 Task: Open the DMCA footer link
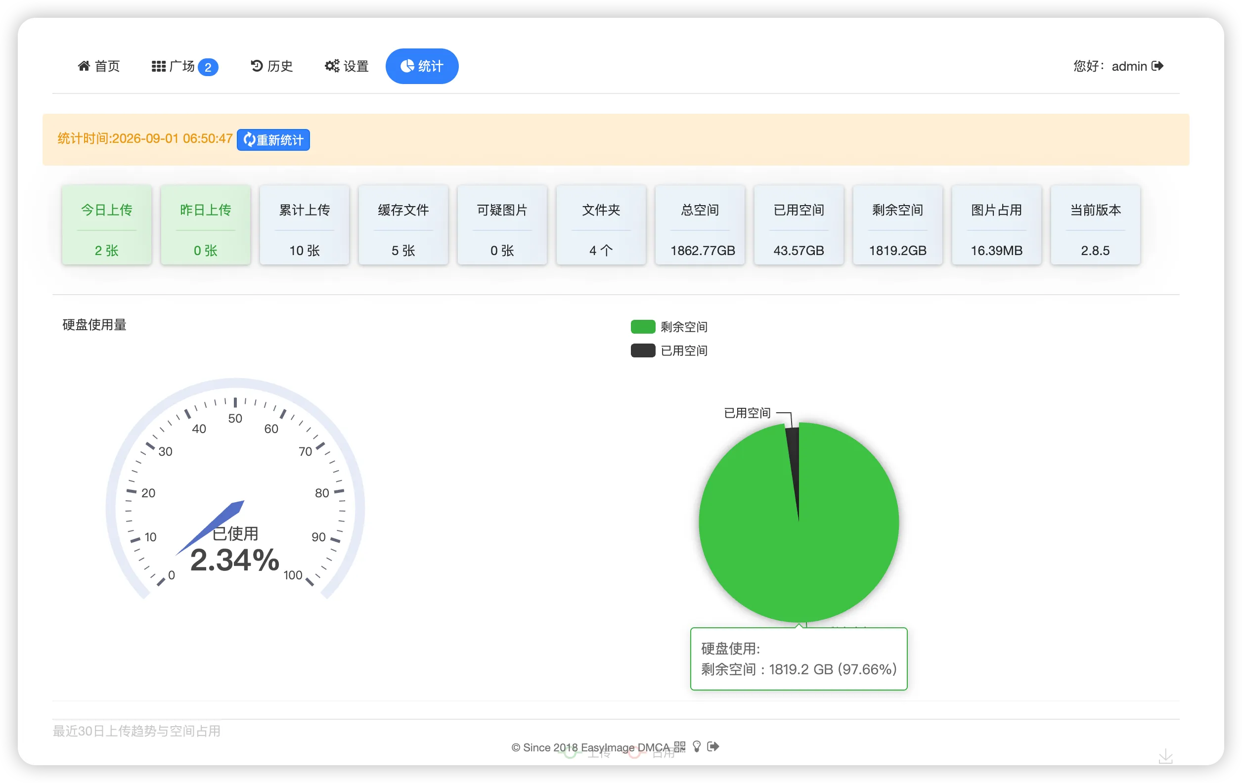point(653,747)
